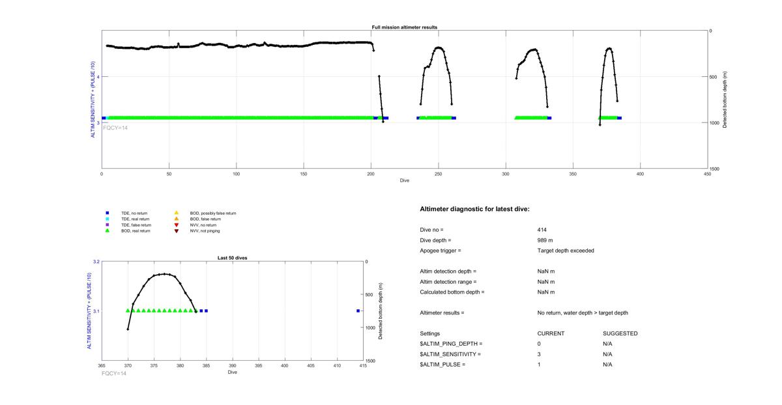The height and width of the screenshot is (405, 782).
Task: Click the NaN m value for Altim detection range
Action: pos(546,282)
